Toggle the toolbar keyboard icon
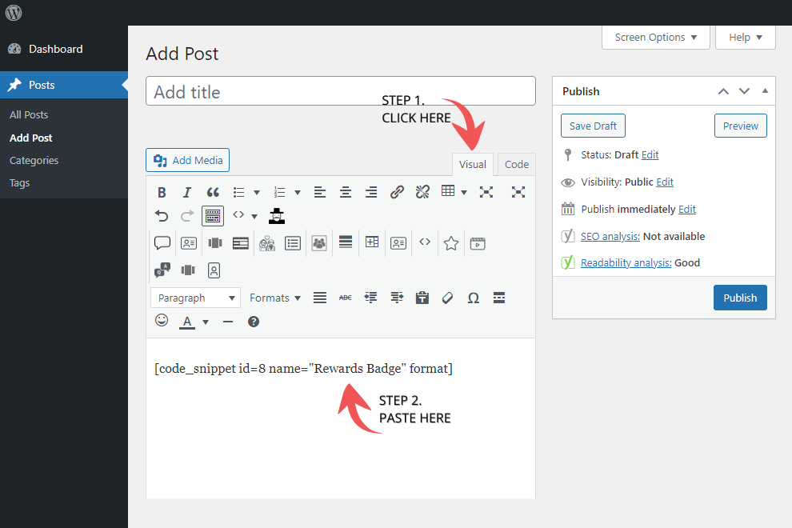 [213, 216]
